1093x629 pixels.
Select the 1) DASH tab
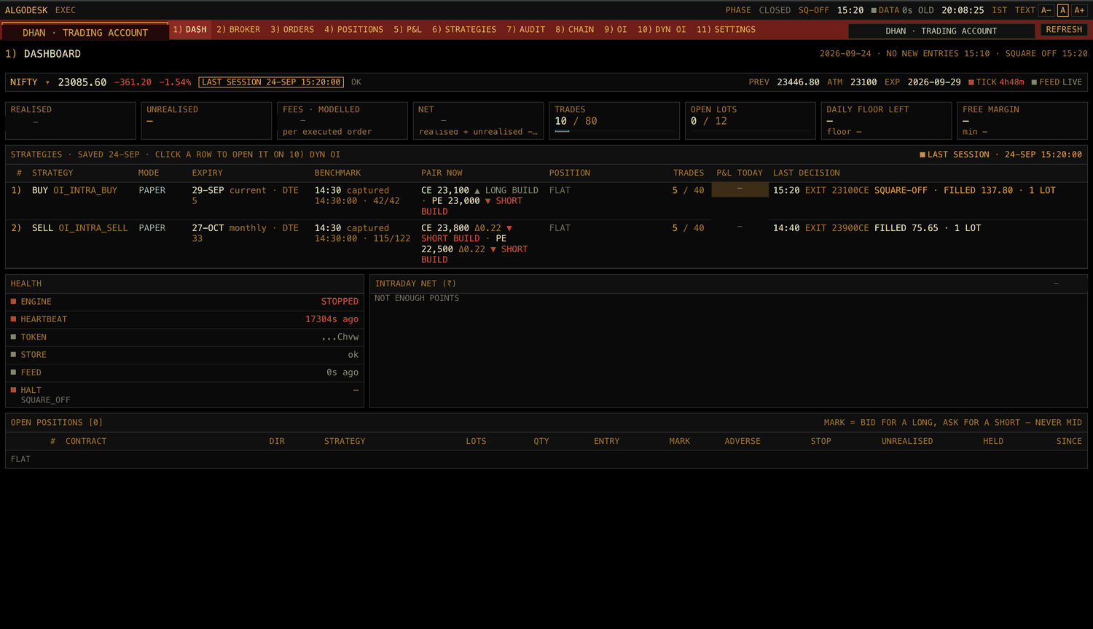(189, 30)
